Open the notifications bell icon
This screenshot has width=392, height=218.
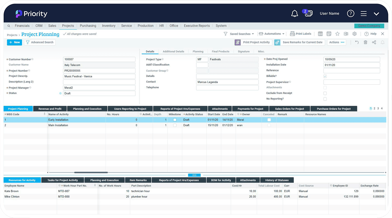(x=295, y=13)
